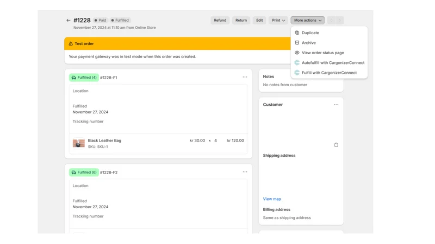This screenshot has width=435, height=244.
Task: Click the View map link
Action: pyautogui.click(x=272, y=199)
